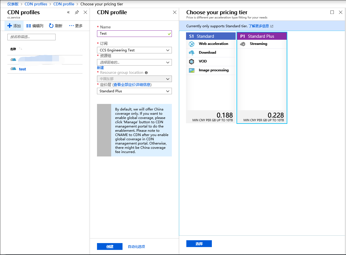
Task: Open the 订阅 subscription dropdown
Action: click(x=134, y=50)
